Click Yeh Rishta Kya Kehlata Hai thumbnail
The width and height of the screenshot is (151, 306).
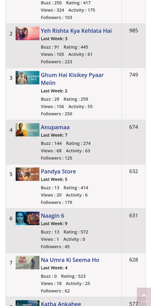(x=28, y=33)
